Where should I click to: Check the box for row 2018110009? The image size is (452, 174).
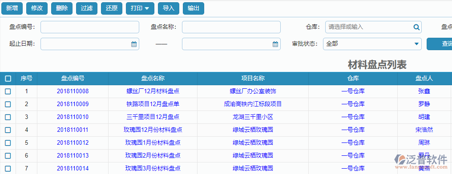pos(8,104)
